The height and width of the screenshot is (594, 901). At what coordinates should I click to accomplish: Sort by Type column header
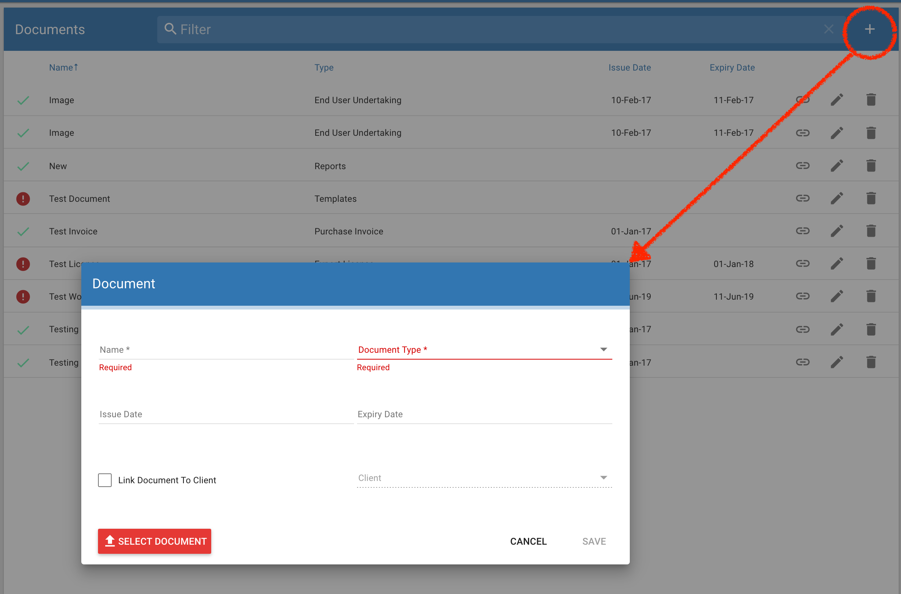click(x=324, y=68)
